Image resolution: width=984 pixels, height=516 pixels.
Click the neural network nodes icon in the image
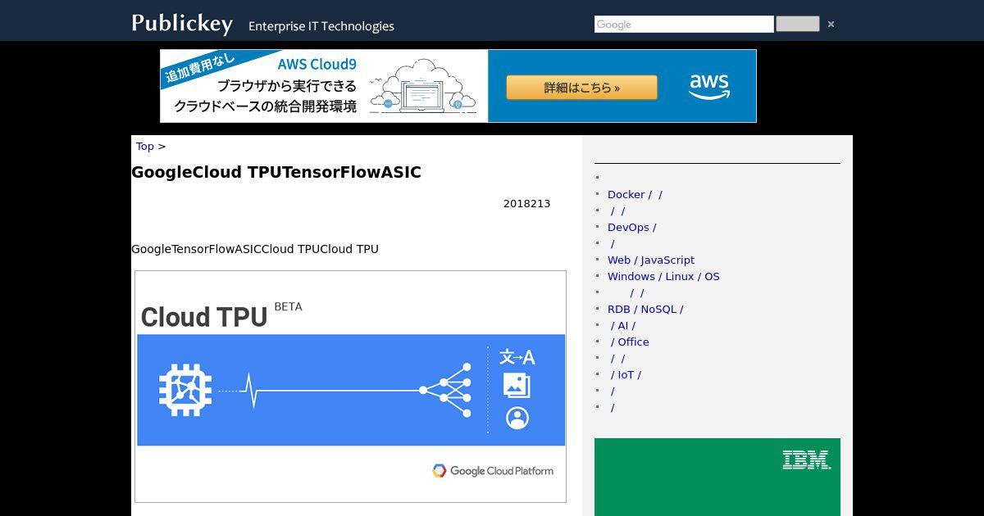point(445,390)
